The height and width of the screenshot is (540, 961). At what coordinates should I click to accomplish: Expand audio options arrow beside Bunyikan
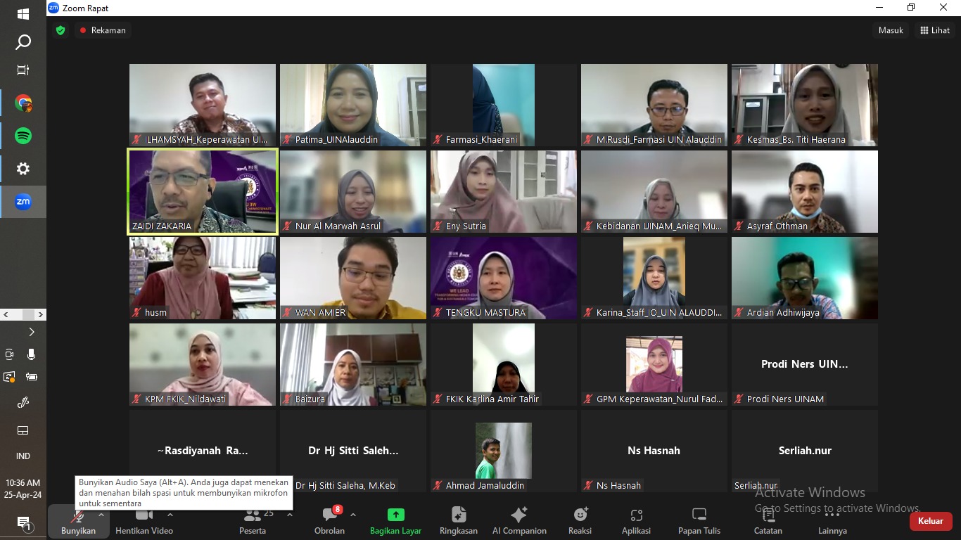[x=101, y=515]
